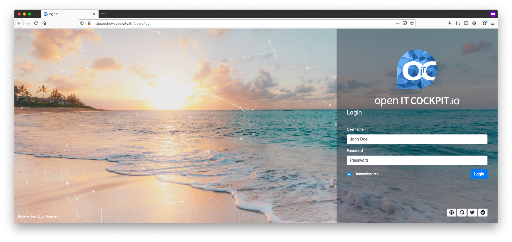Click the open IT COCKPIT.io title

pyautogui.click(x=417, y=101)
